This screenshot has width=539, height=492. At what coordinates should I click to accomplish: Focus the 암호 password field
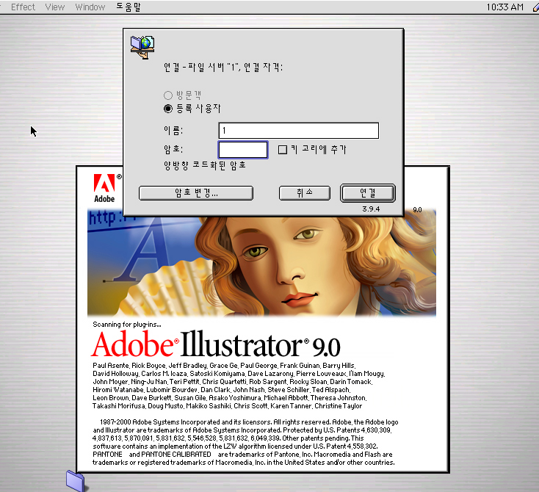click(x=243, y=150)
